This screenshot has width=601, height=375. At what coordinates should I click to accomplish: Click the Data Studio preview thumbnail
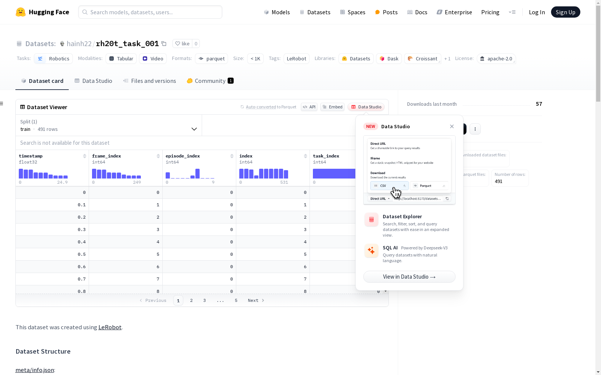(409, 170)
